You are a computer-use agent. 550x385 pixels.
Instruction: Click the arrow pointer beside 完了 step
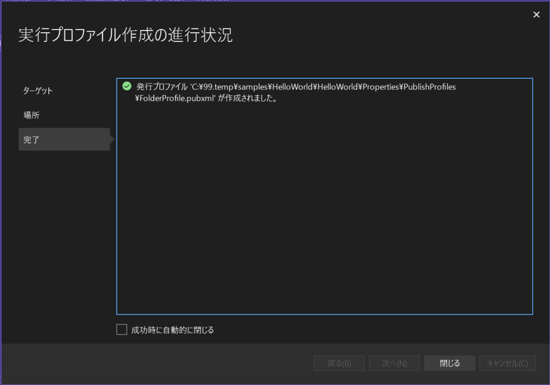(112, 140)
